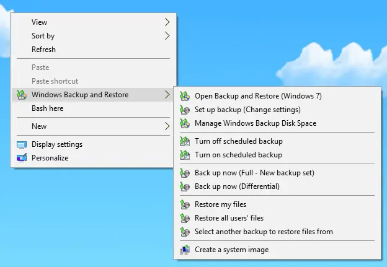This screenshot has height=267, width=387.
Task: Click icon beside Select another backup entry
Action: tap(185, 232)
